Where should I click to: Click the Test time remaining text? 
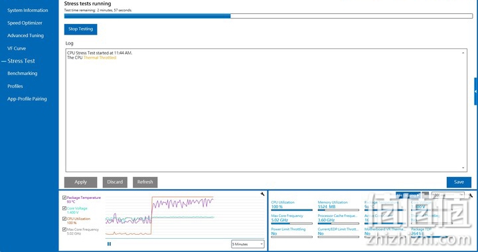click(x=98, y=10)
